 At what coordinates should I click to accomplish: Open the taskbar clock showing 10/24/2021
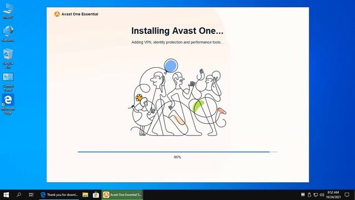pos(333,195)
